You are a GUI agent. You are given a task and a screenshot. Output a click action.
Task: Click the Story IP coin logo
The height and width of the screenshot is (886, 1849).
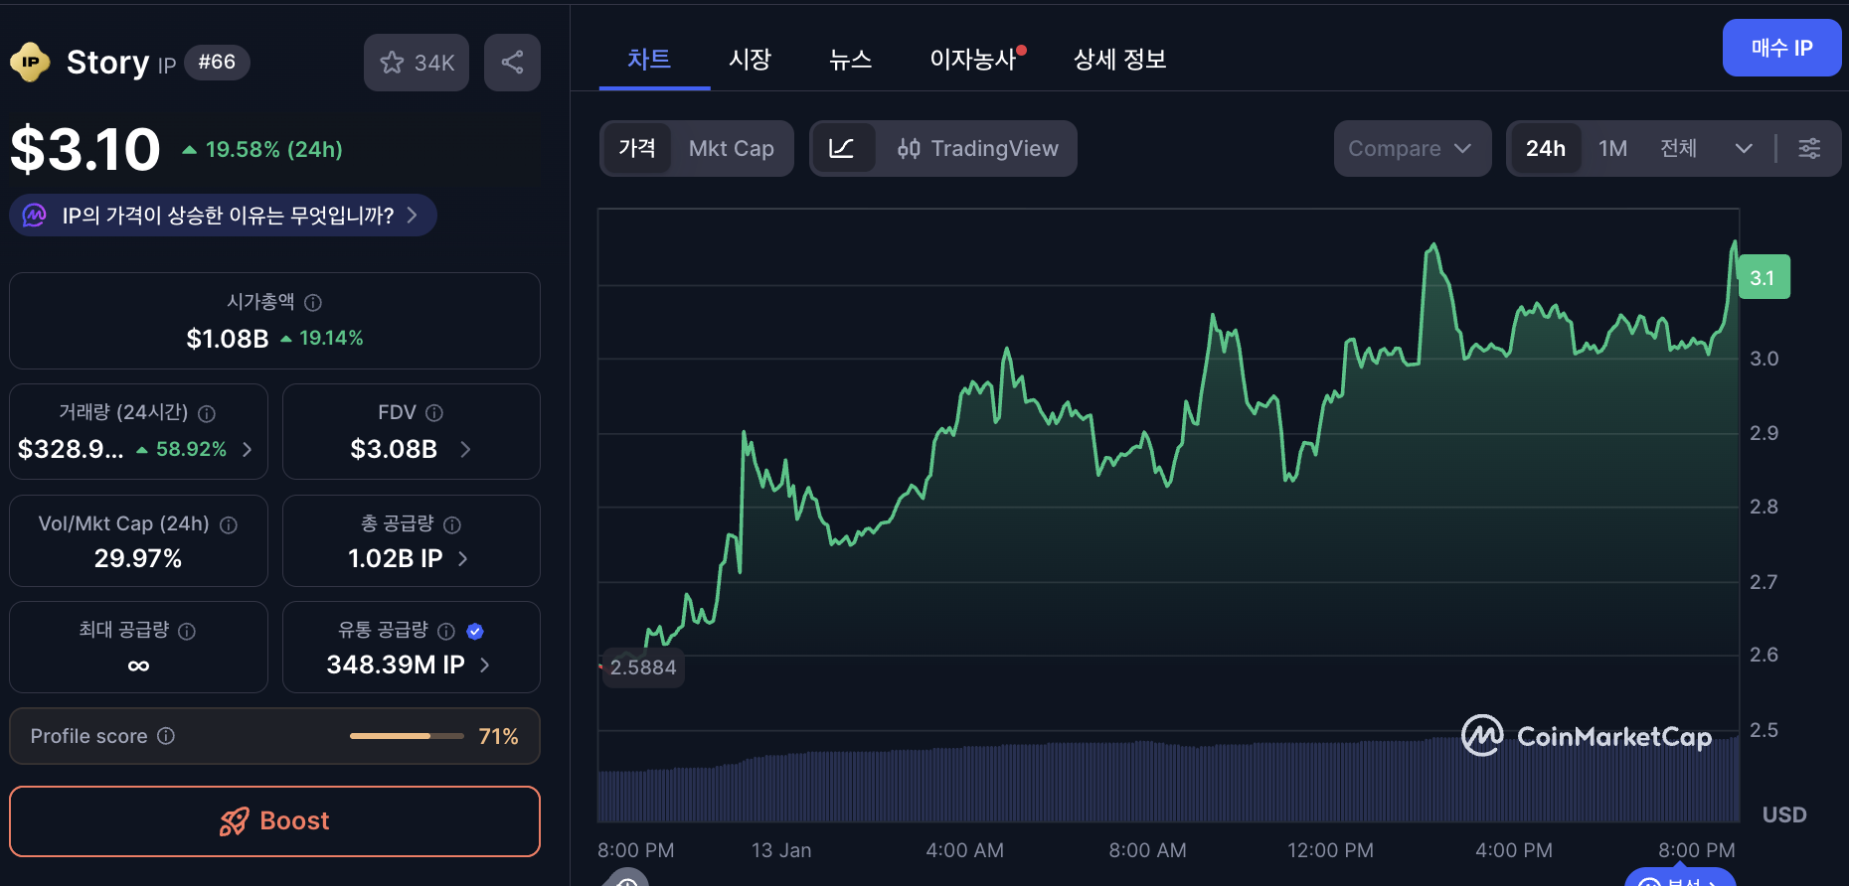[x=30, y=63]
